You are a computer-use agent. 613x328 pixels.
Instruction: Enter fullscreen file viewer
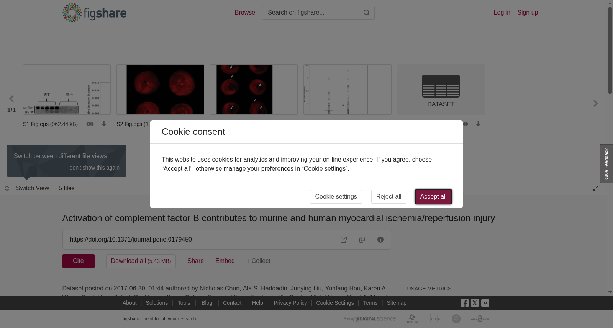pyautogui.click(x=596, y=188)
